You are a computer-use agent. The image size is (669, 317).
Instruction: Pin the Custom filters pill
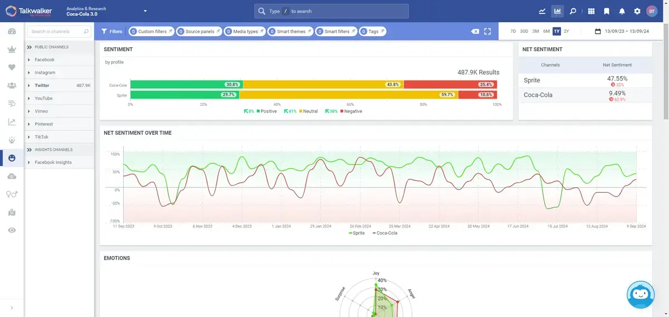click(x=170, y=31)
